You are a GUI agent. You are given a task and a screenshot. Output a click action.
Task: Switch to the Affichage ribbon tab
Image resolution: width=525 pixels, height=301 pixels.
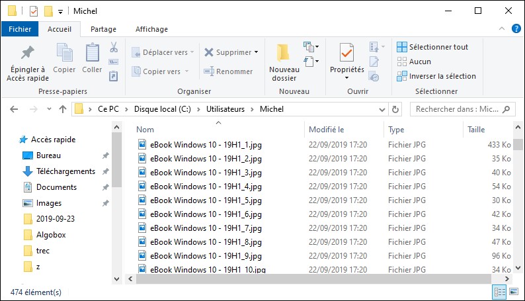(151, 29)
